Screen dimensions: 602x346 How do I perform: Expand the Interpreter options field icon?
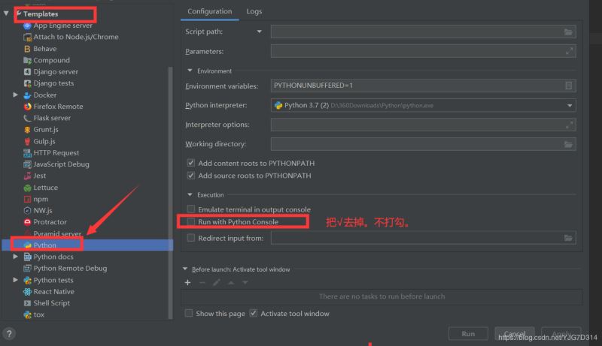569,125
